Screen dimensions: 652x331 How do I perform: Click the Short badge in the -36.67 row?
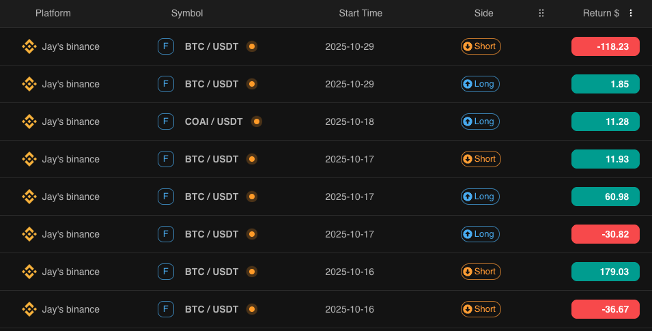pos(481,309)
